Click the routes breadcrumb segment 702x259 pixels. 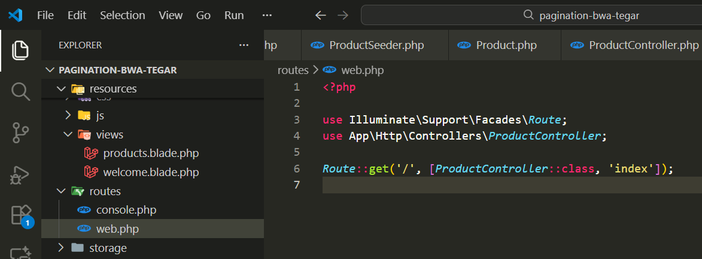pos(293,70)
